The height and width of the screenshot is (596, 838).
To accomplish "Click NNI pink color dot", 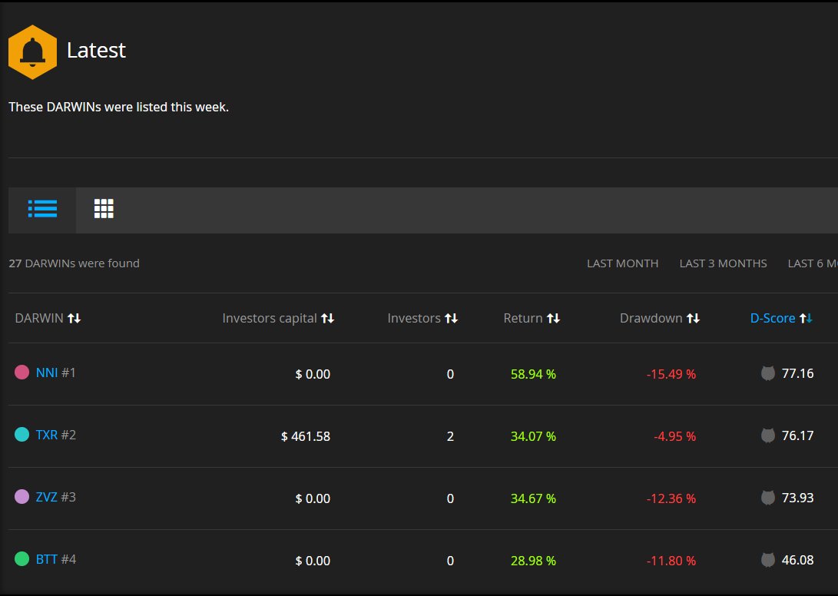I will coord(22,372).
